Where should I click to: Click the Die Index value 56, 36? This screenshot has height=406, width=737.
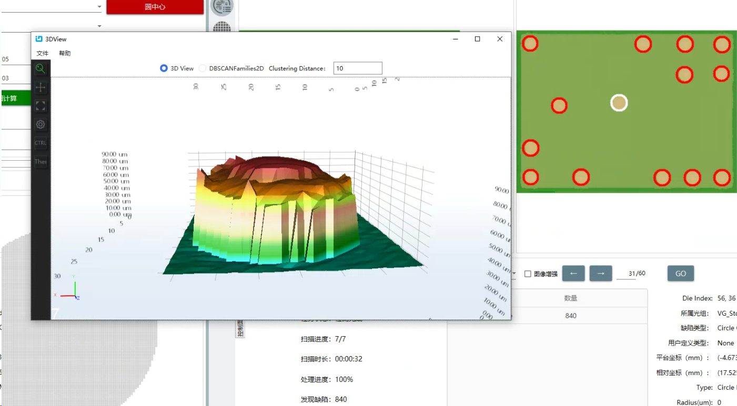click(x=726, y=298)
